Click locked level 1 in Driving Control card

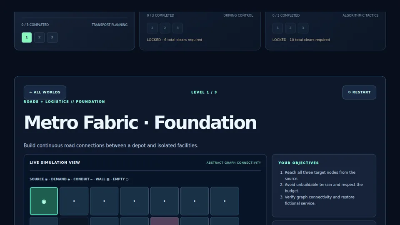pos(152,28)
